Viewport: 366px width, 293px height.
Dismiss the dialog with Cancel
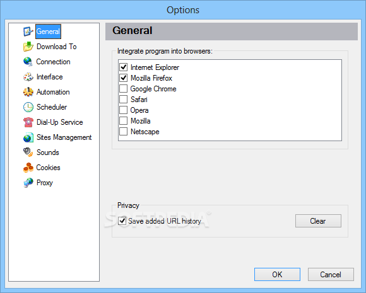pos(331,274)
